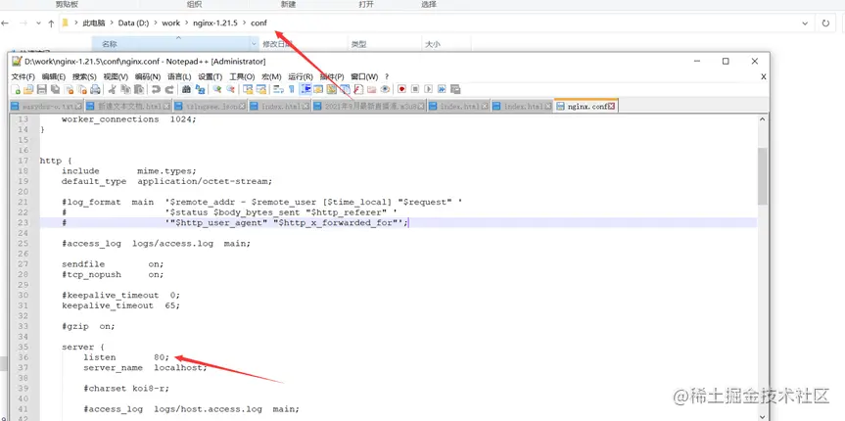
Task: Create a new file in Notepad++ toolbar
Action: coord(16,89)
